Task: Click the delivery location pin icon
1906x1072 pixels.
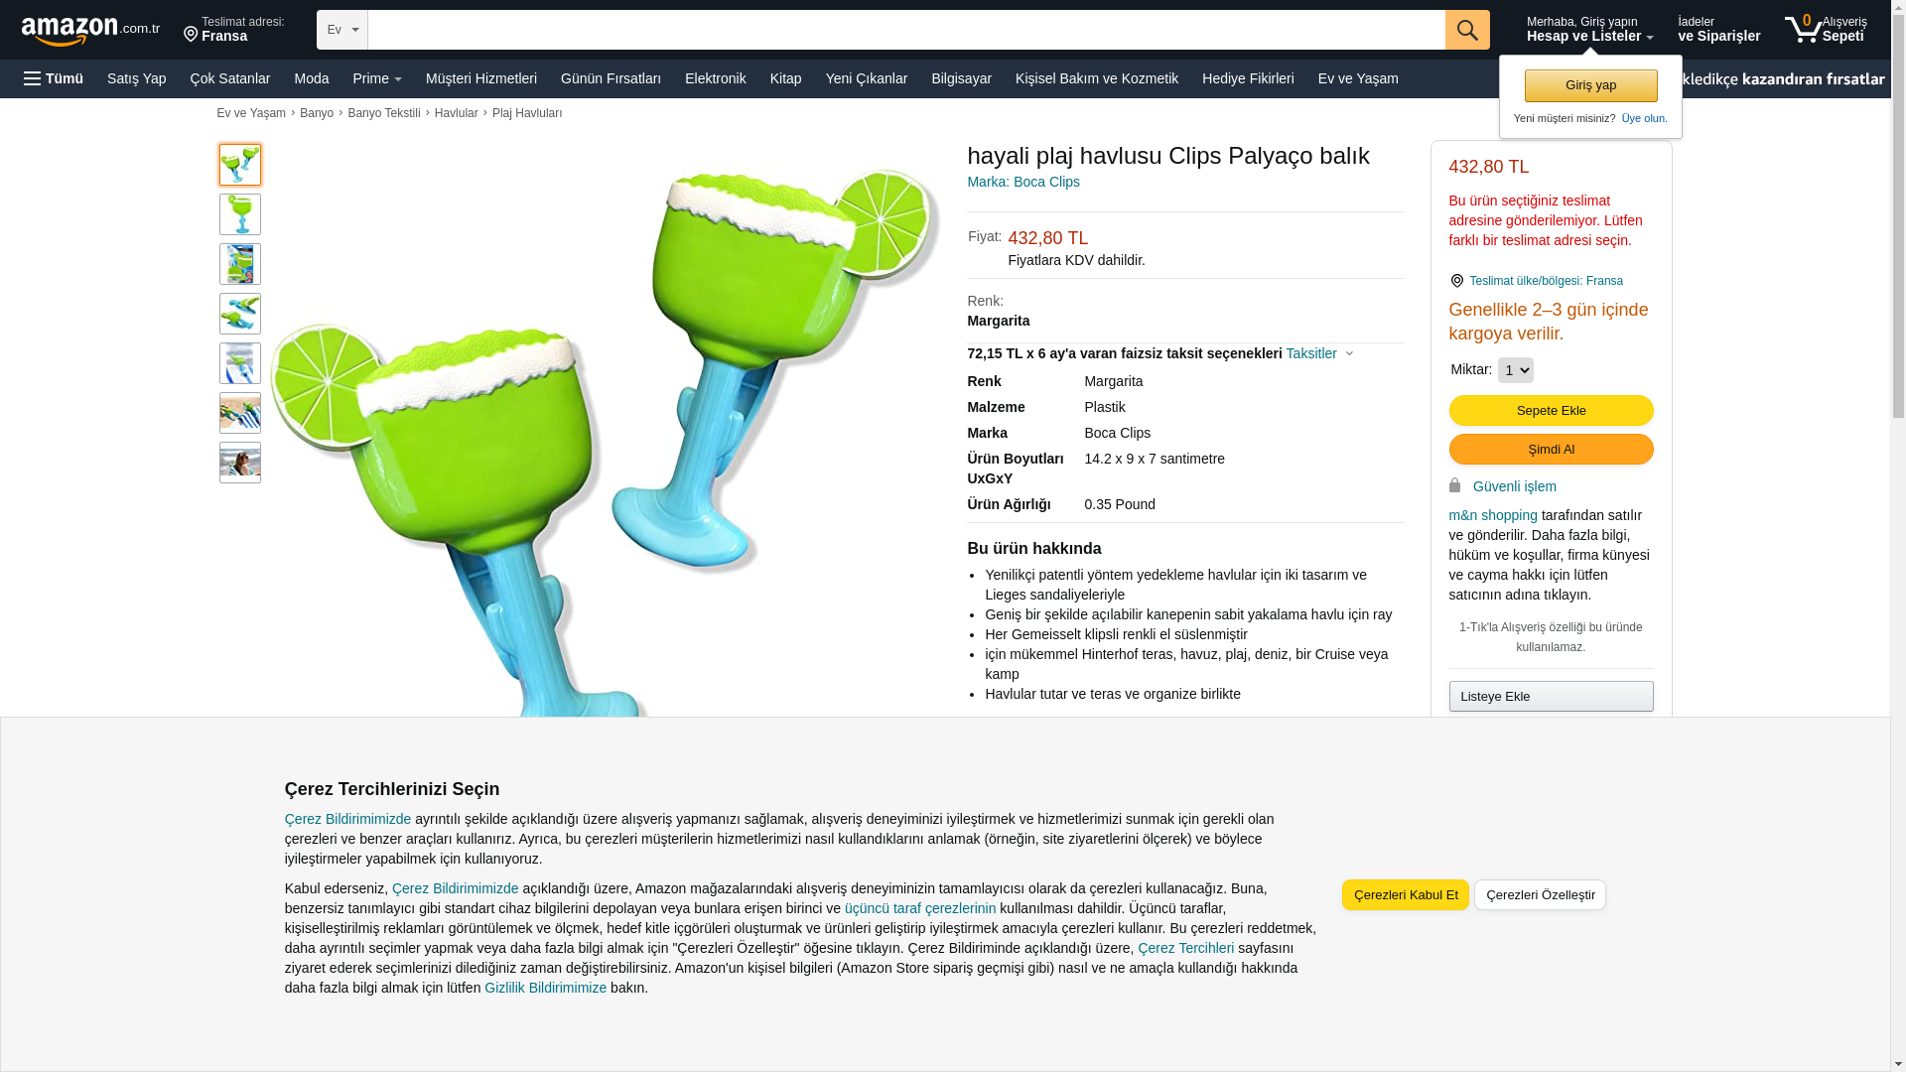Action: [x=191, y=36]
